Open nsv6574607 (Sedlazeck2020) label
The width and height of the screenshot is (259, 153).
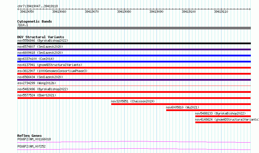point(40,47)
